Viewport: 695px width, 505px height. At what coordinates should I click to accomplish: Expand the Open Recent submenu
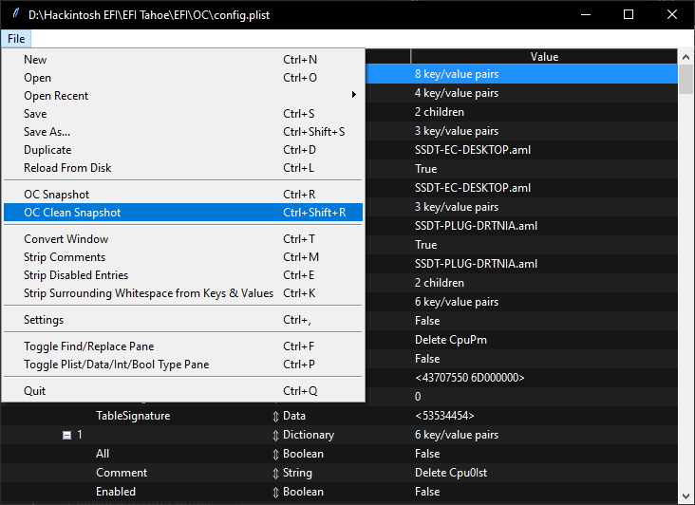point(183,96)
